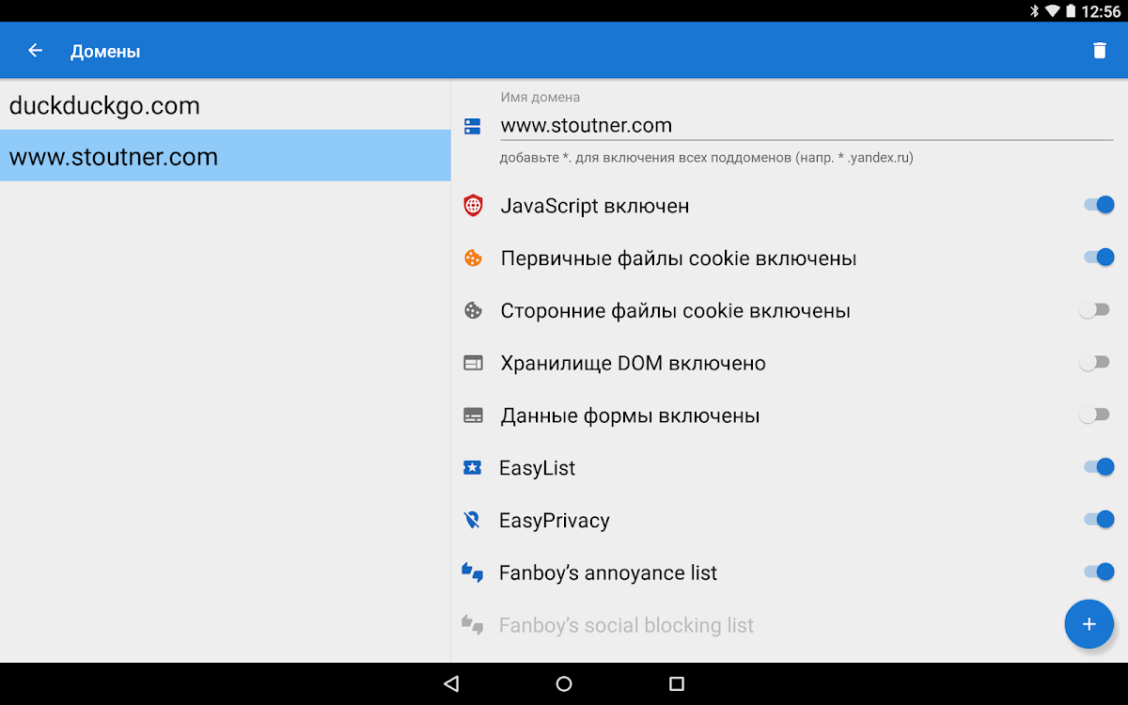Turn on DOM storage switch
Viewport: 1128px width, 705px height.
point(1095,363)
